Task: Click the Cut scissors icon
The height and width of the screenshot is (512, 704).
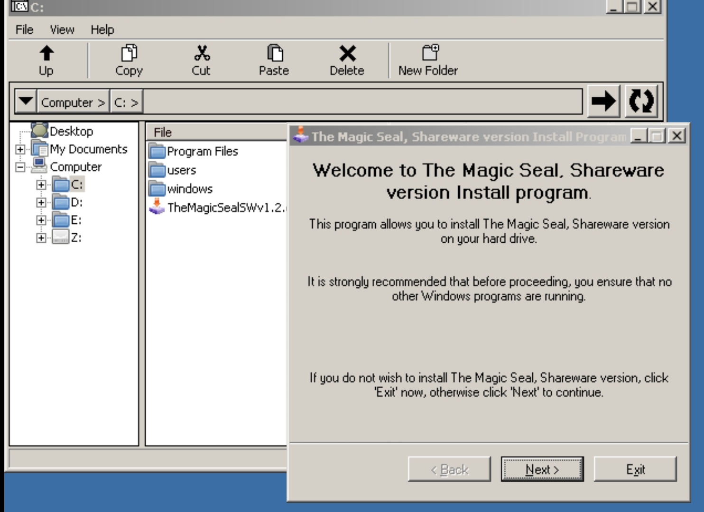Action: 202,53
